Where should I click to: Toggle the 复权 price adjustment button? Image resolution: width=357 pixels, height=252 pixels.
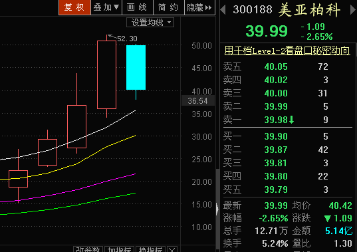74,7
